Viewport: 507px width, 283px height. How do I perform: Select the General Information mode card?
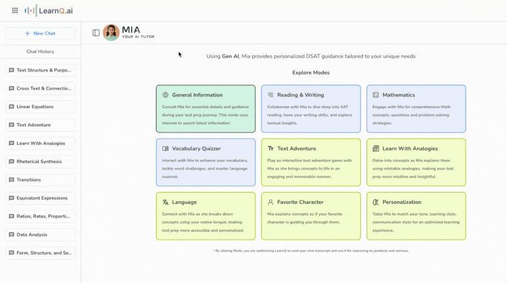click(x=206, y=109)
